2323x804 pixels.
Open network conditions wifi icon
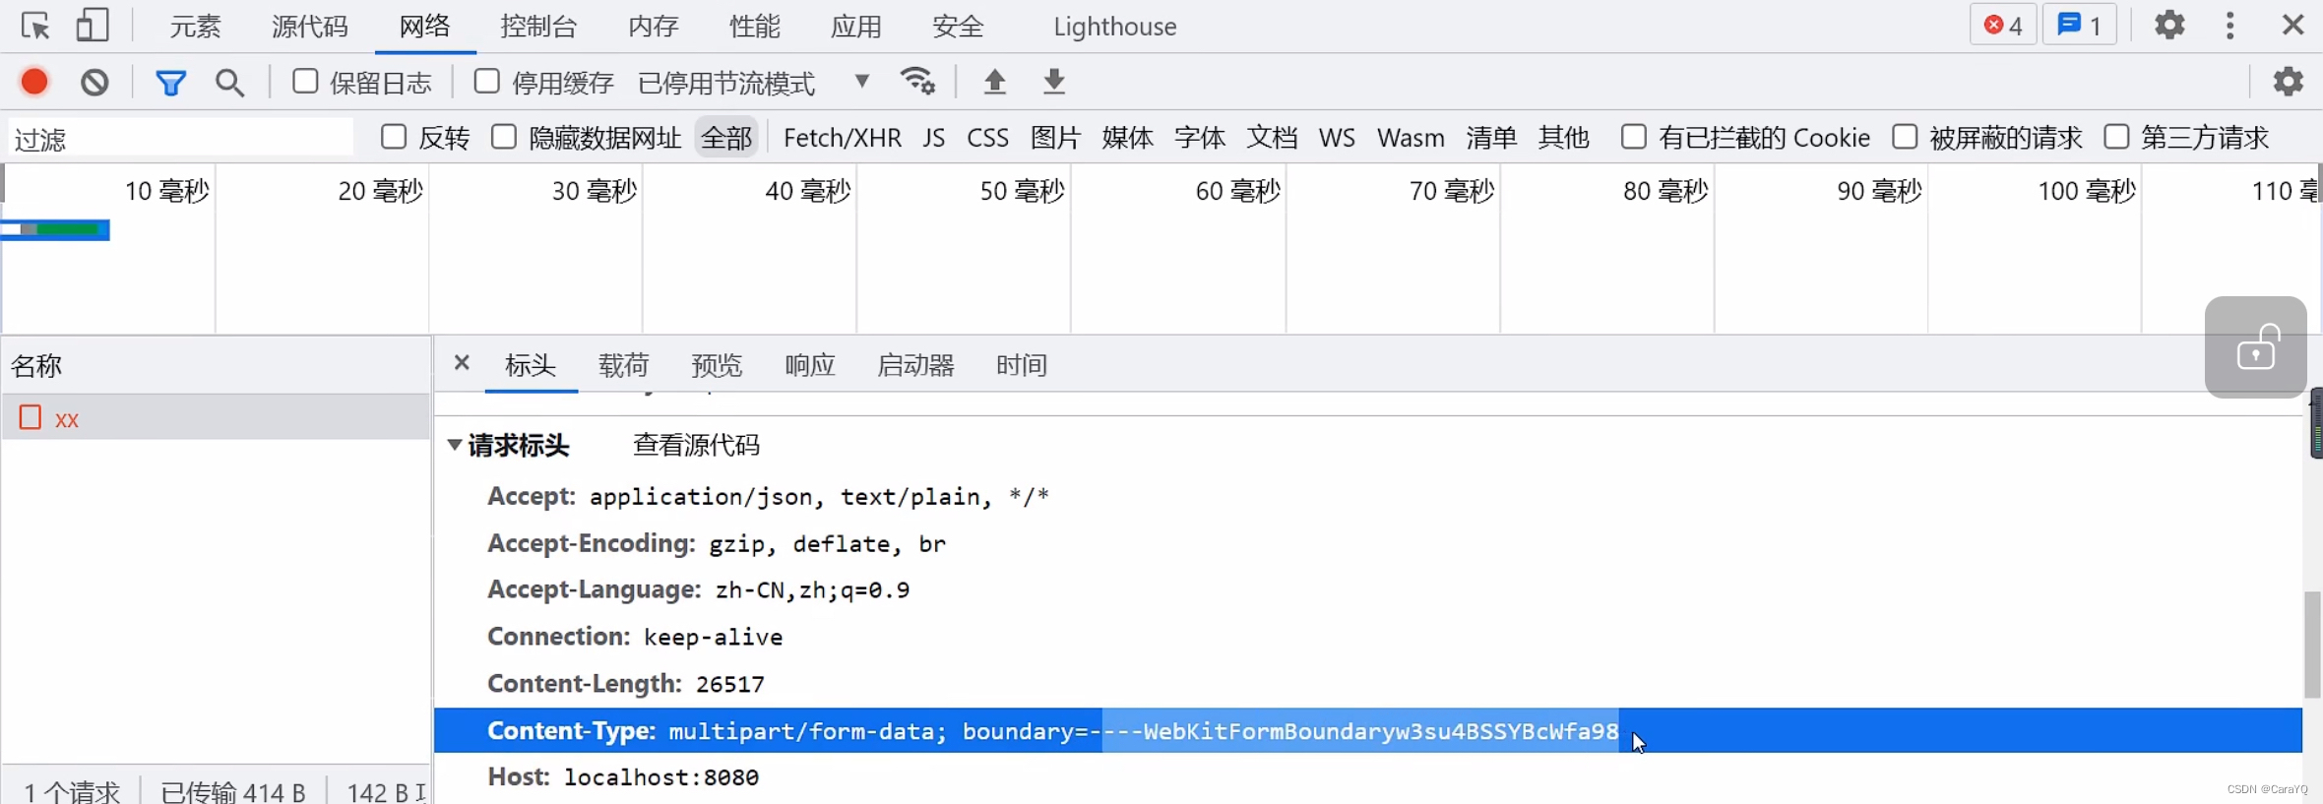tap(917, 81)
